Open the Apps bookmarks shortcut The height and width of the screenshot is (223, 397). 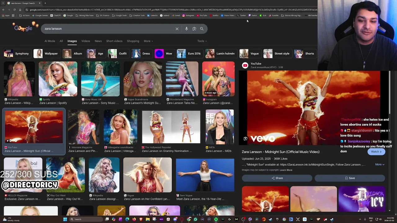point(6,15)
